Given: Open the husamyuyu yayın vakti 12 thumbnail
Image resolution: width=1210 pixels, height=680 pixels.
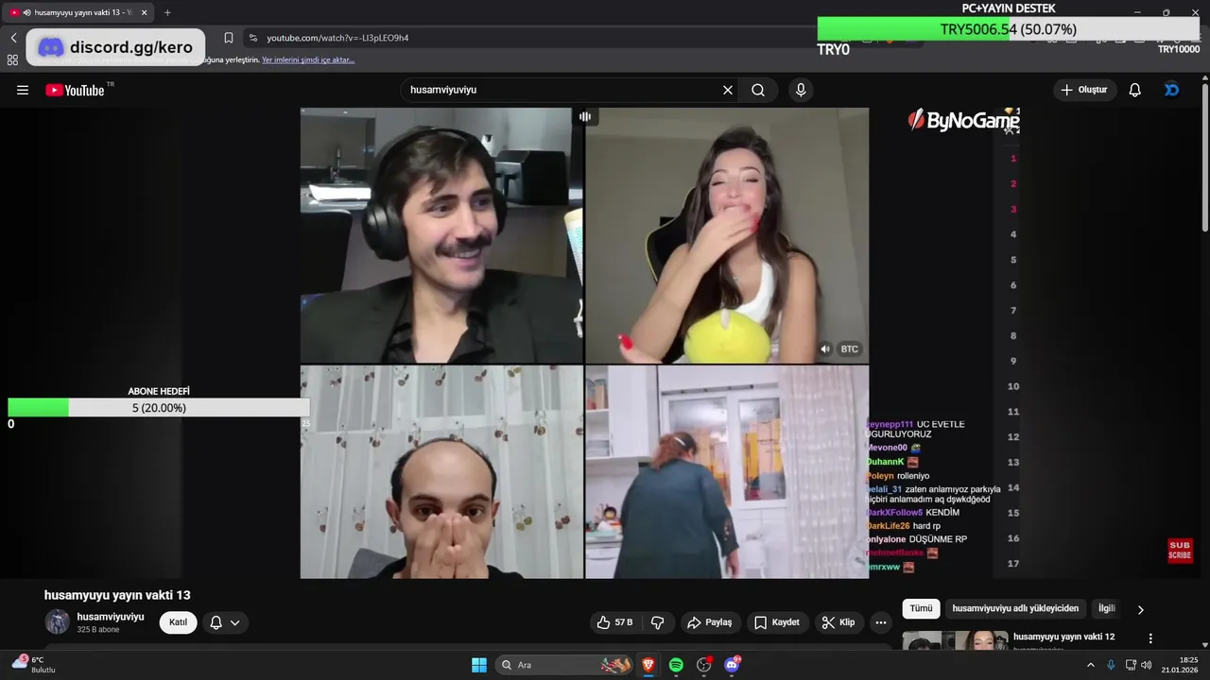Looking at the screenshot, I should click(x=955, y=642).
